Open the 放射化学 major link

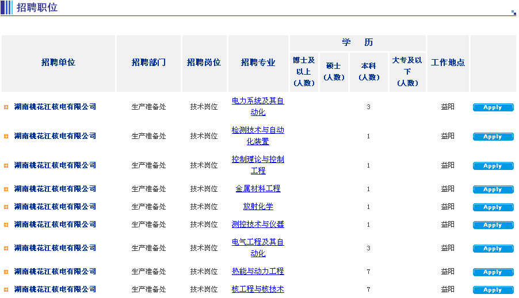tap(258, 206)
